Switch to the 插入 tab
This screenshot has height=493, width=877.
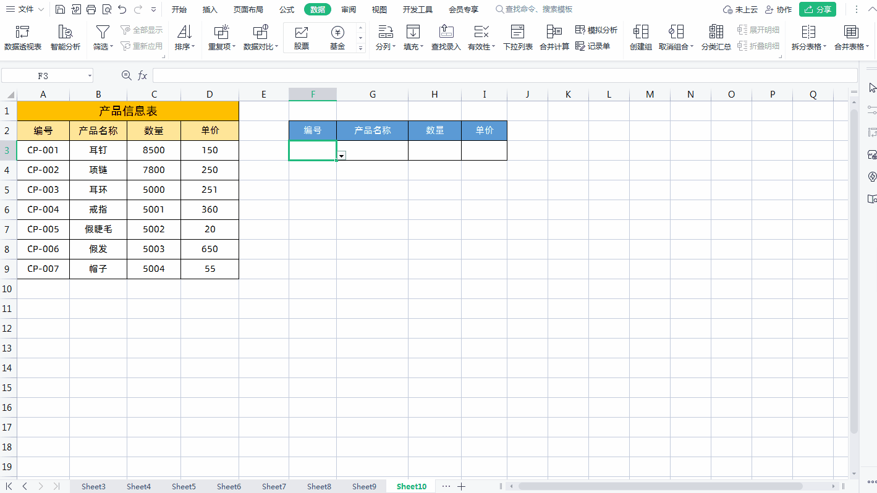click(x=210, y=9)
